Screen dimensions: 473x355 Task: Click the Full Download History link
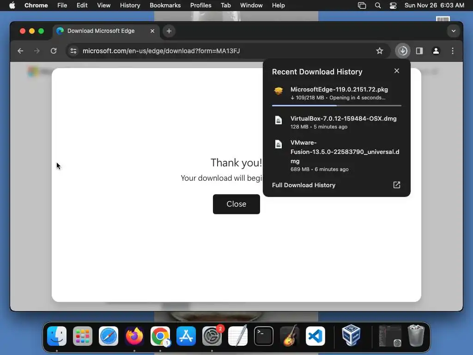pyautogui.click(x=304, y=185)
